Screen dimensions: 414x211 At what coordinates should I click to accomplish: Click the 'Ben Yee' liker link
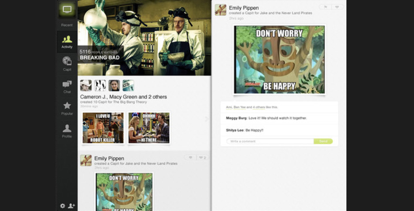(x=240, y=107)
